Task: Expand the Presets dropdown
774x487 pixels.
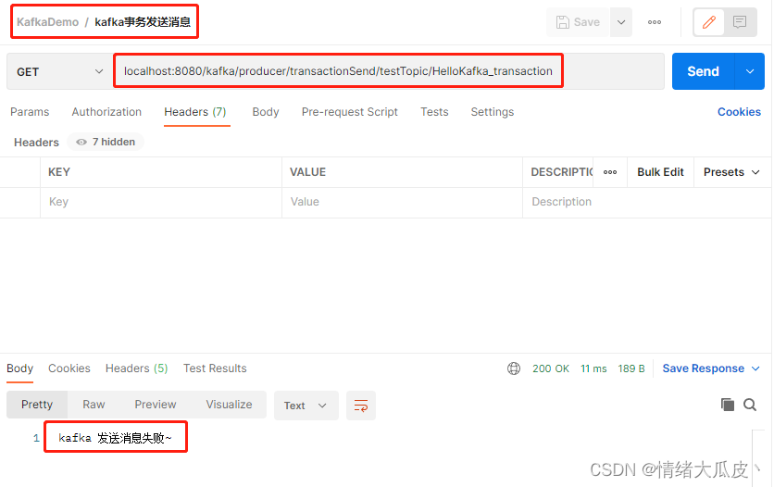Action: (731, 172)
